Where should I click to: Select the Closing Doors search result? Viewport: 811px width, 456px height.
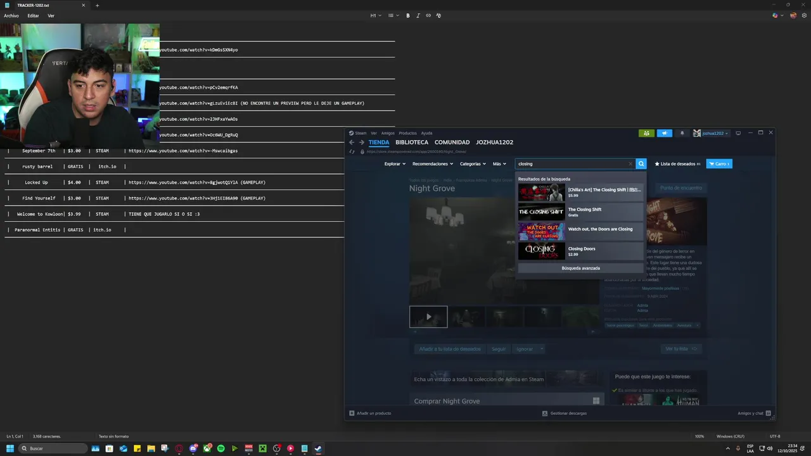[580, 251]
